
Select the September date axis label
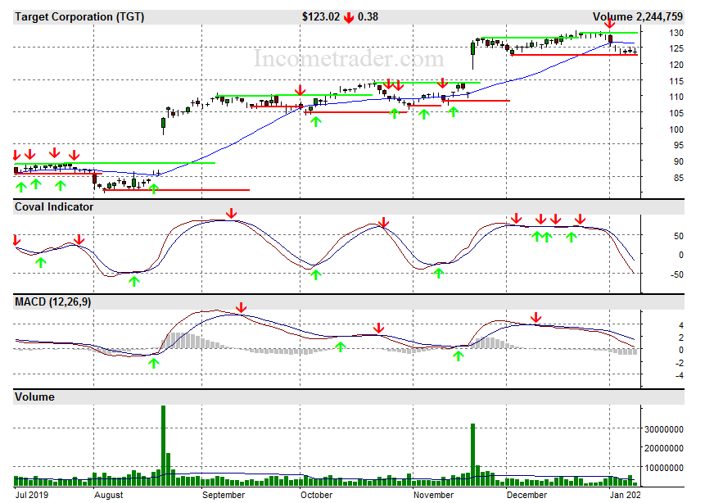click(224, 495)
